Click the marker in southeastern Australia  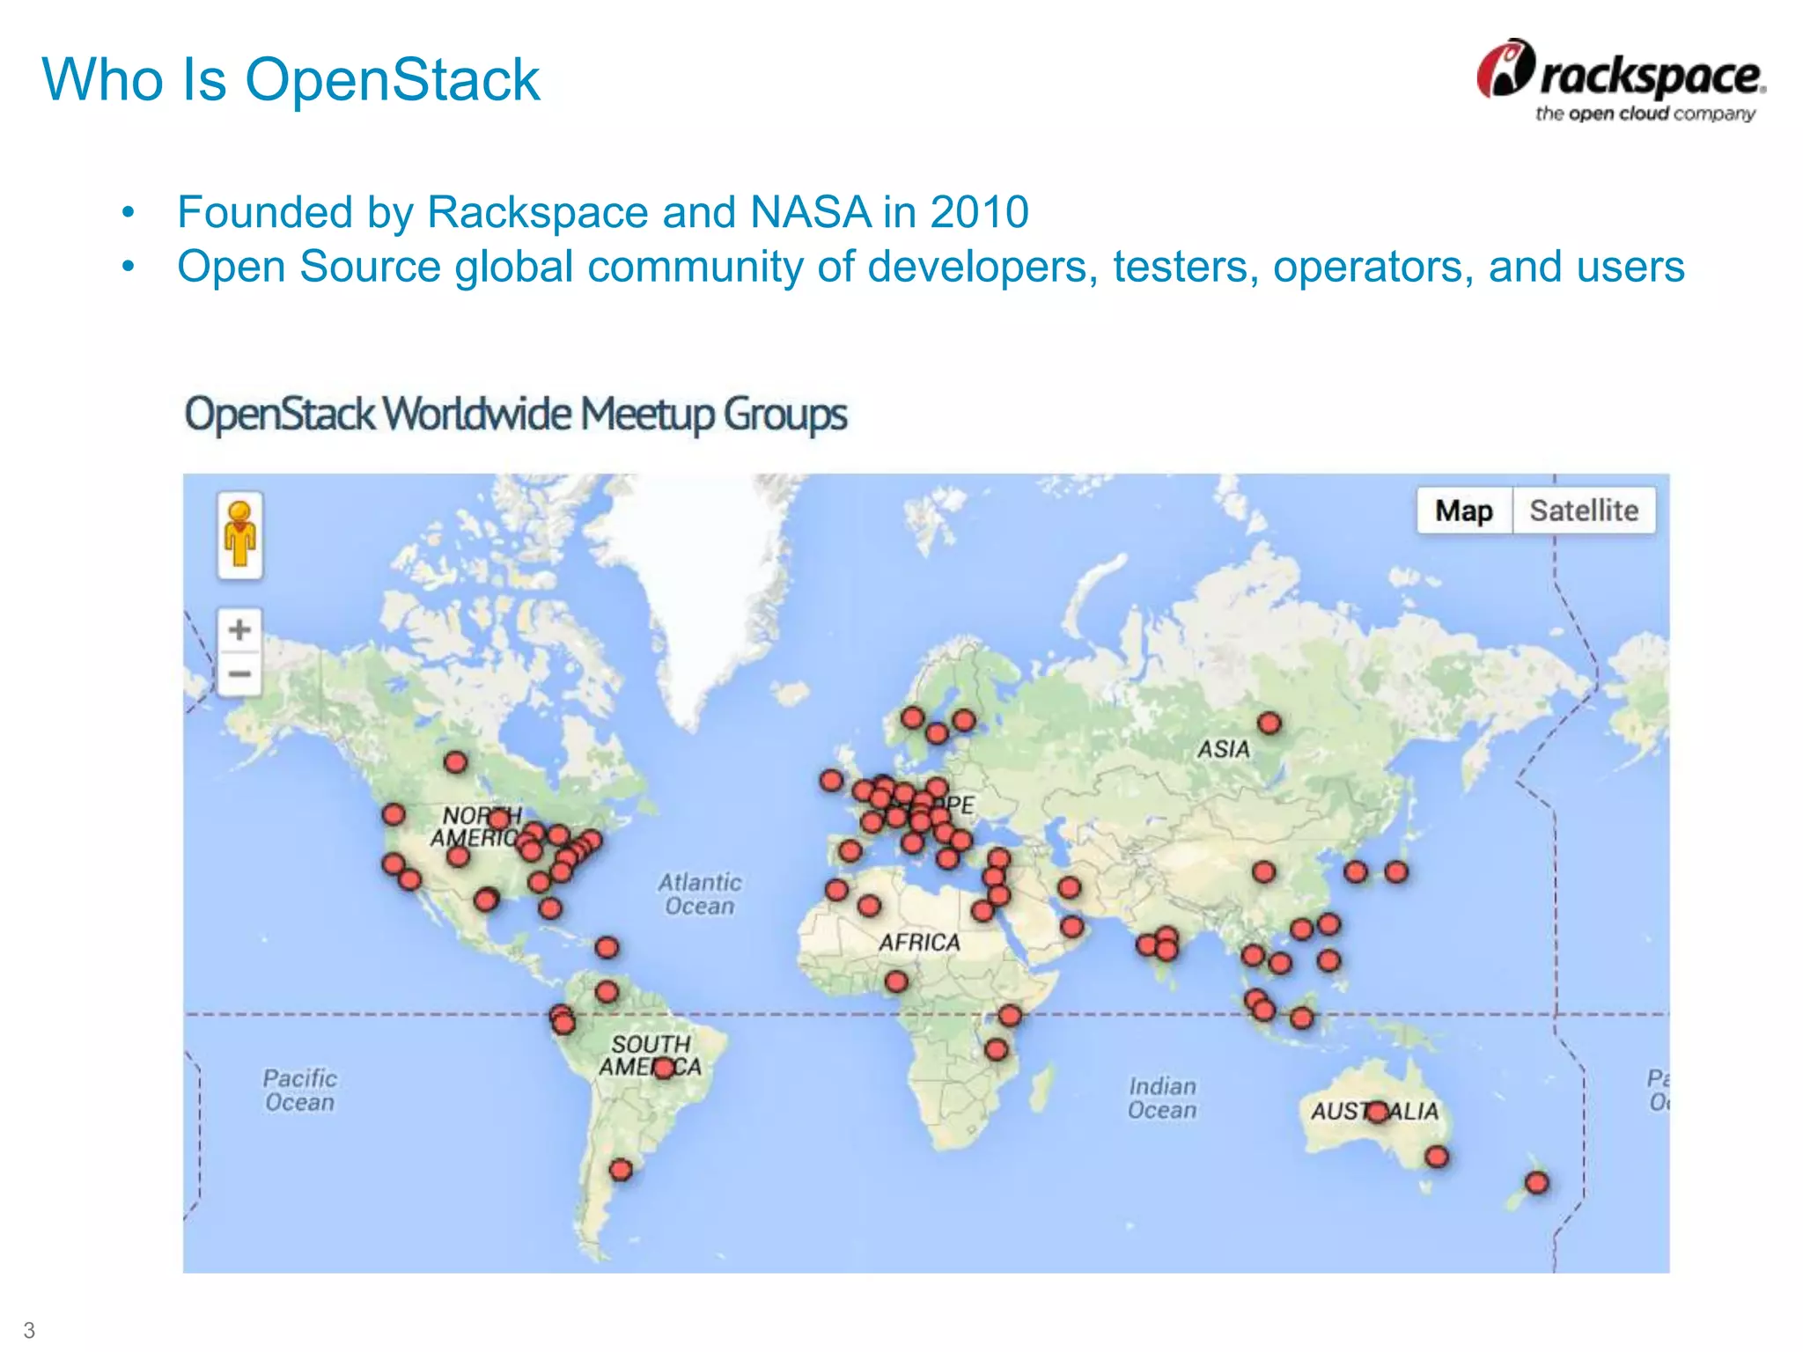click(1437, 1157)
